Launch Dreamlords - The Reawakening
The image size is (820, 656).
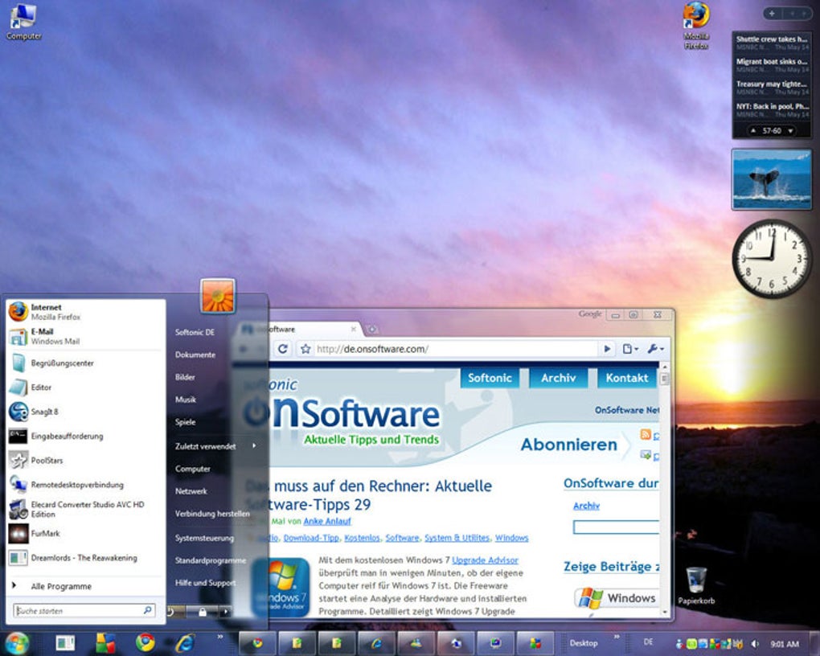[84, 558]
